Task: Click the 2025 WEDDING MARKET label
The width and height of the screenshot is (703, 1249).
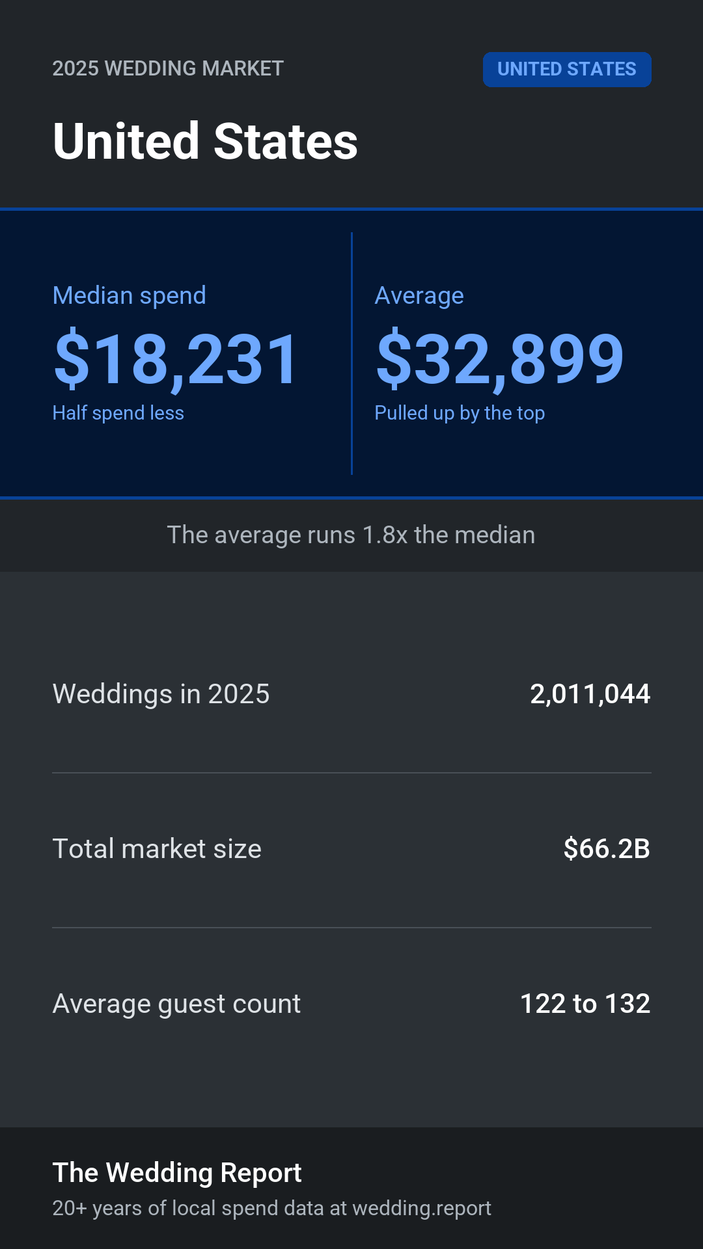Action: 168,68
